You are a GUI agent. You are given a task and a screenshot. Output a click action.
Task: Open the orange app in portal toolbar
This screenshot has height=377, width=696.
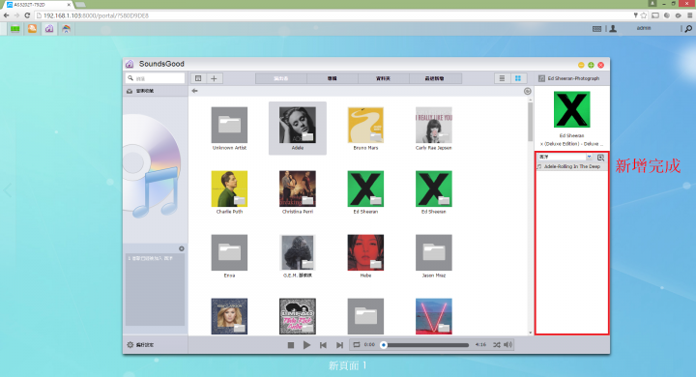[33, 29]
